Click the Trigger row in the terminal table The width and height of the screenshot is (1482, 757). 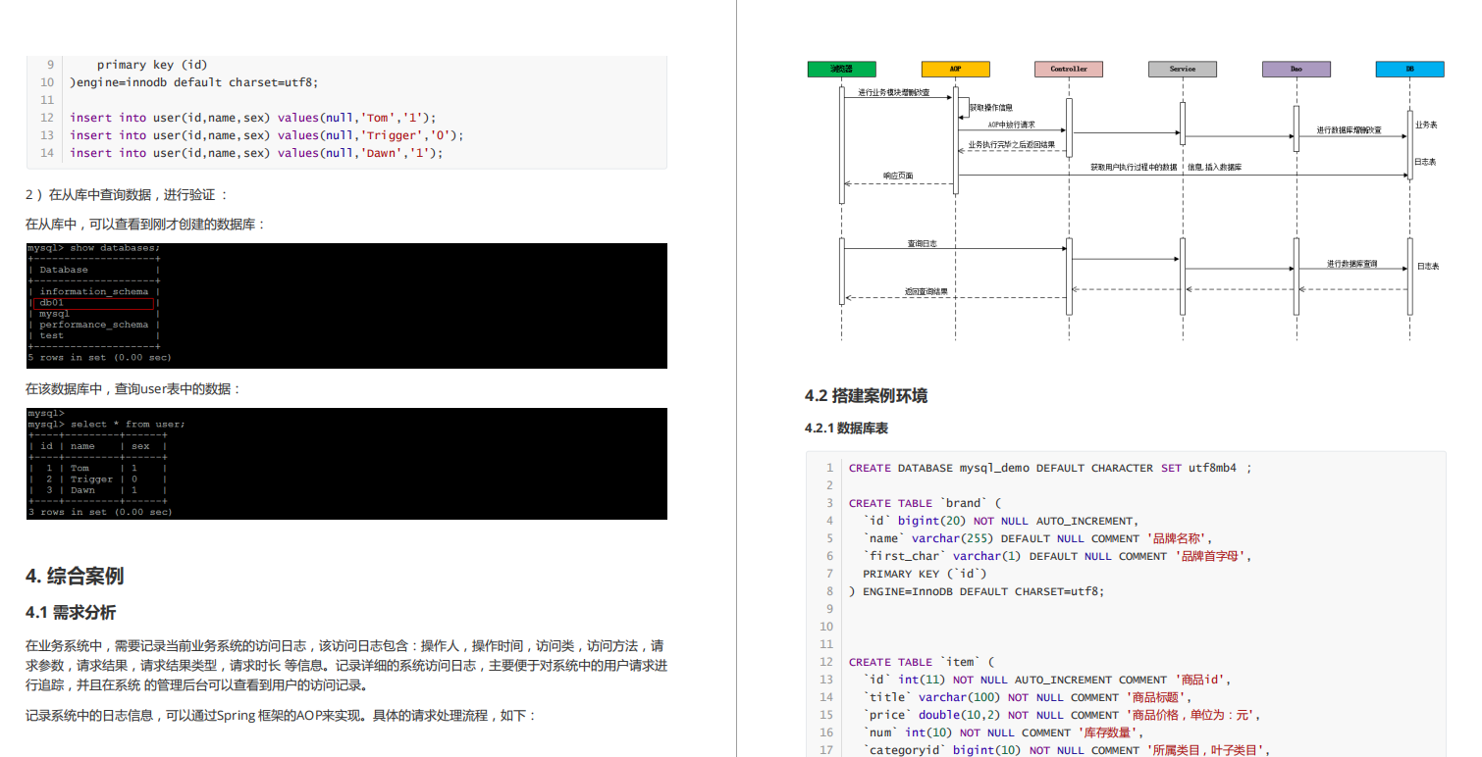point(97,479)
